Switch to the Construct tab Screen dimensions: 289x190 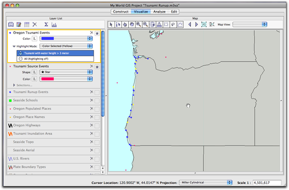(x=121, y=12)
